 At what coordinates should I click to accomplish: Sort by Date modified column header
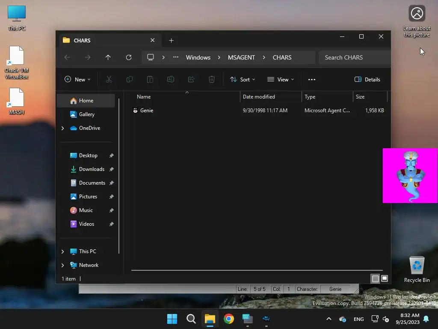(271, 97)
